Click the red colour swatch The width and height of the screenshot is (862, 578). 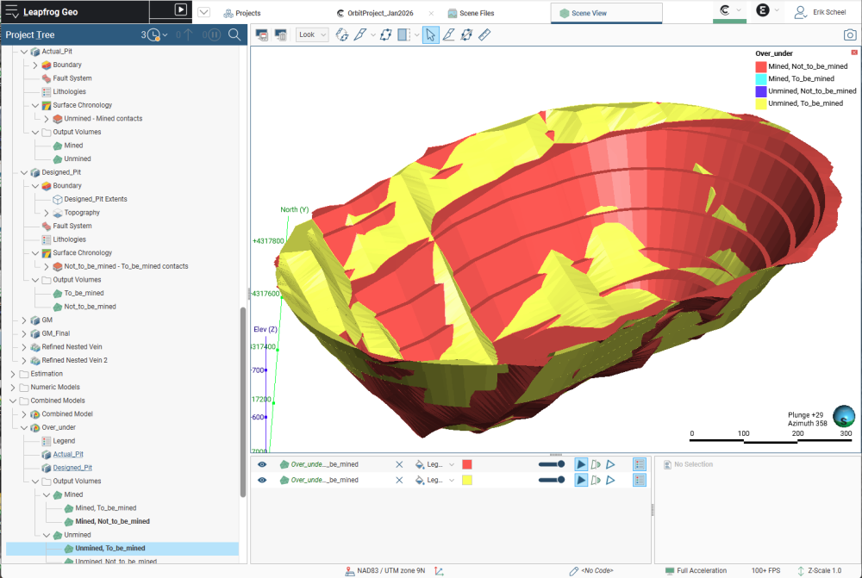466,465
